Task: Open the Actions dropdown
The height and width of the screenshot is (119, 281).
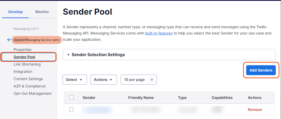Action: 103,80
